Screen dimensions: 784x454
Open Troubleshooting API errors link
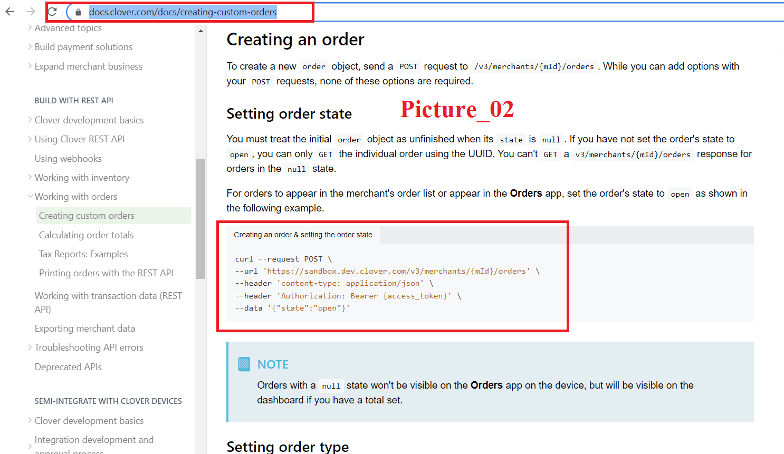(x=89, y=347)
